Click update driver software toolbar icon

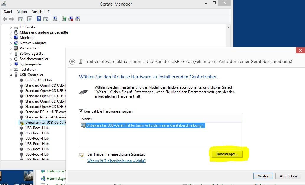64,19
